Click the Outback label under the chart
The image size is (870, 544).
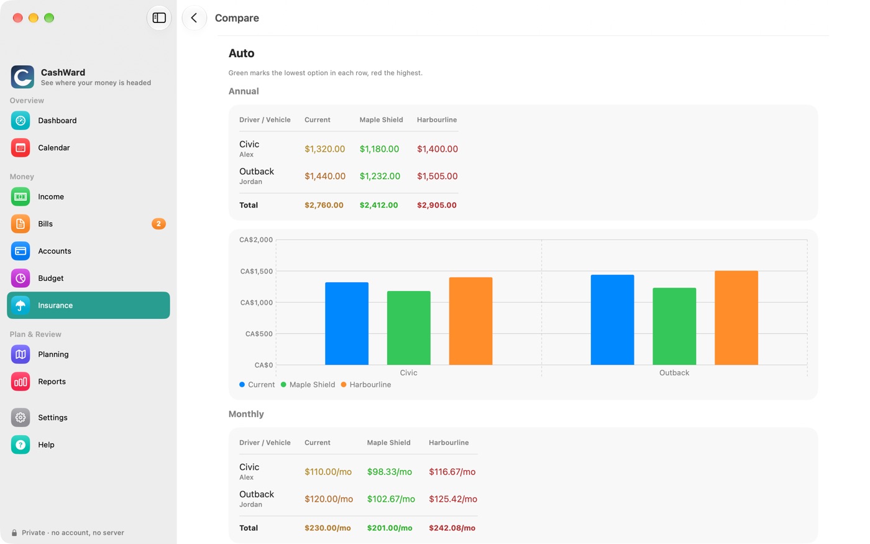[674, 373]
